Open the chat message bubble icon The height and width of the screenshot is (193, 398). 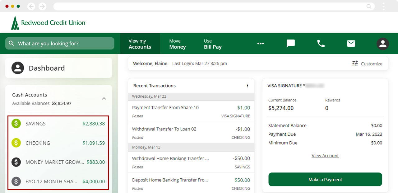(x=291, y=44)
